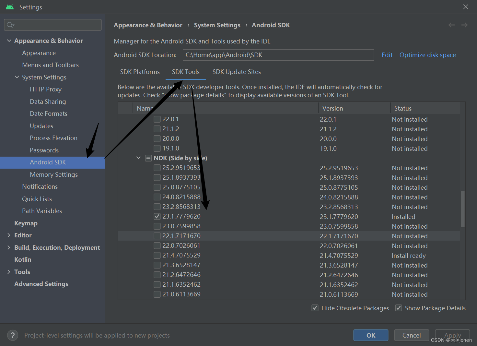Select Passwords settings

[x=44, y=150]
